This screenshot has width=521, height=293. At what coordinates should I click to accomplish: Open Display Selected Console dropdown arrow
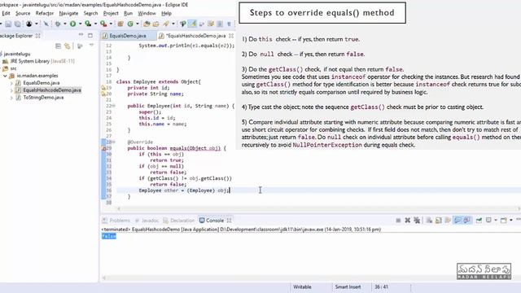(x=496, y=221)
